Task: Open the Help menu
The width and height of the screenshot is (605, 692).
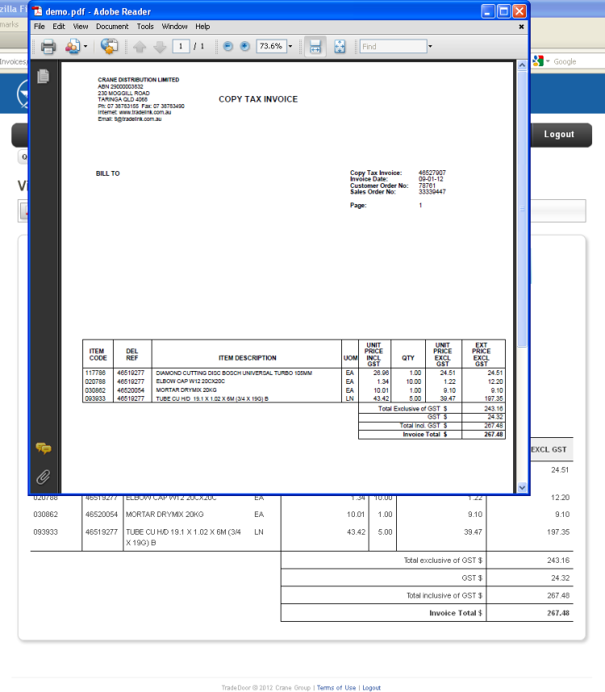Action: pyautogui.click(x=202, y=27)
